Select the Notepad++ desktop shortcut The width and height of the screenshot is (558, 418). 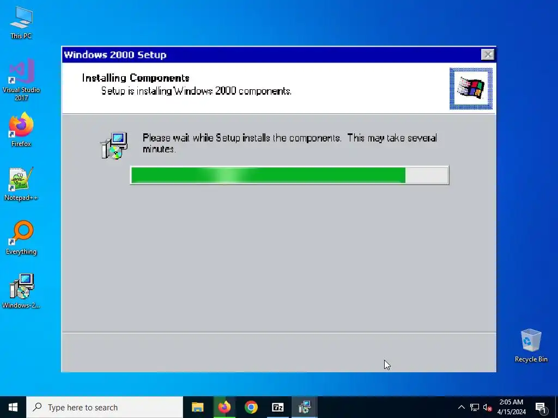pos(21,184)
